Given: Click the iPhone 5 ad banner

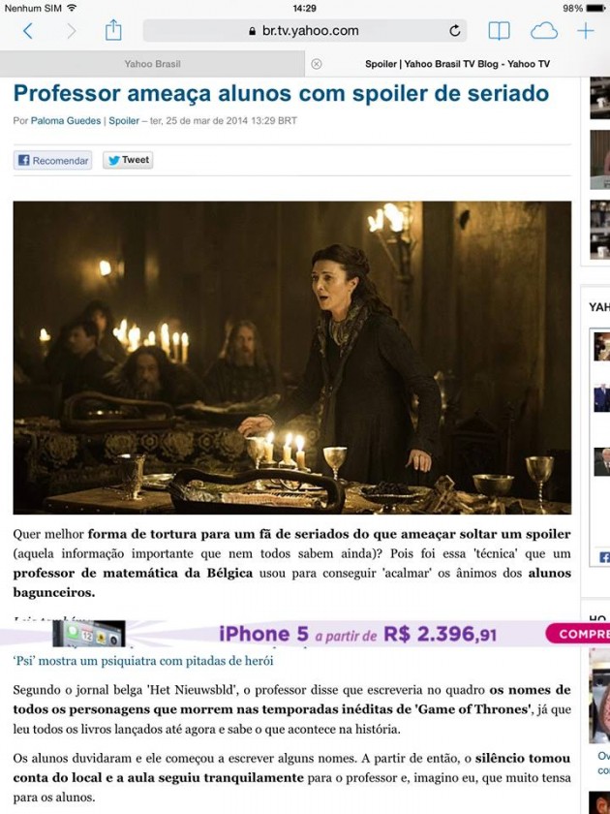Looking at the screenshot, I should point(305,634).
